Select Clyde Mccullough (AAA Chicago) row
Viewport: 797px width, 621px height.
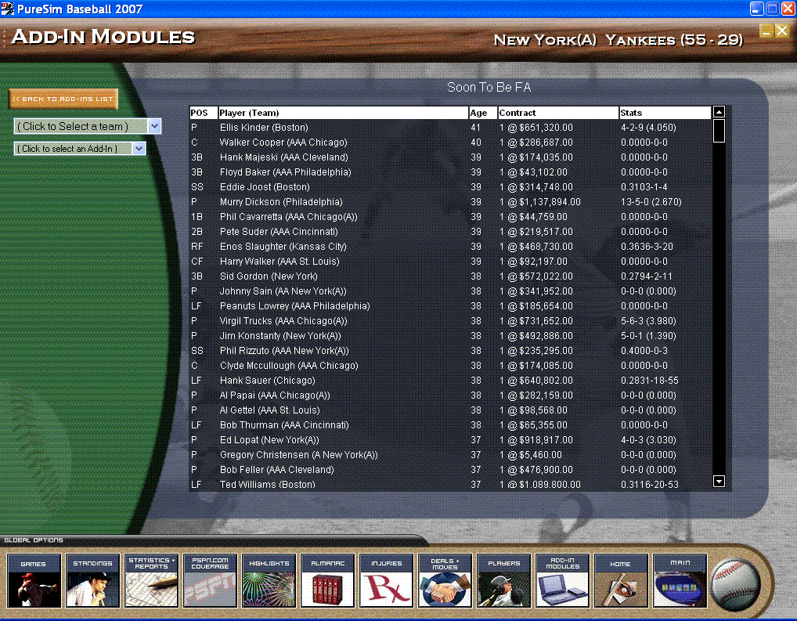click(450, 366)
